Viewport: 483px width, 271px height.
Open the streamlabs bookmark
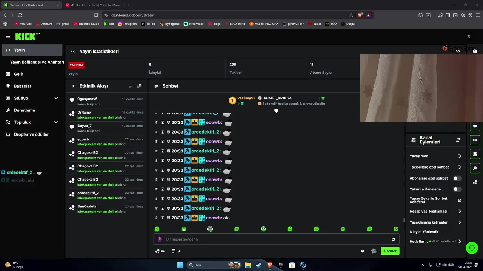tap(194, 24)
